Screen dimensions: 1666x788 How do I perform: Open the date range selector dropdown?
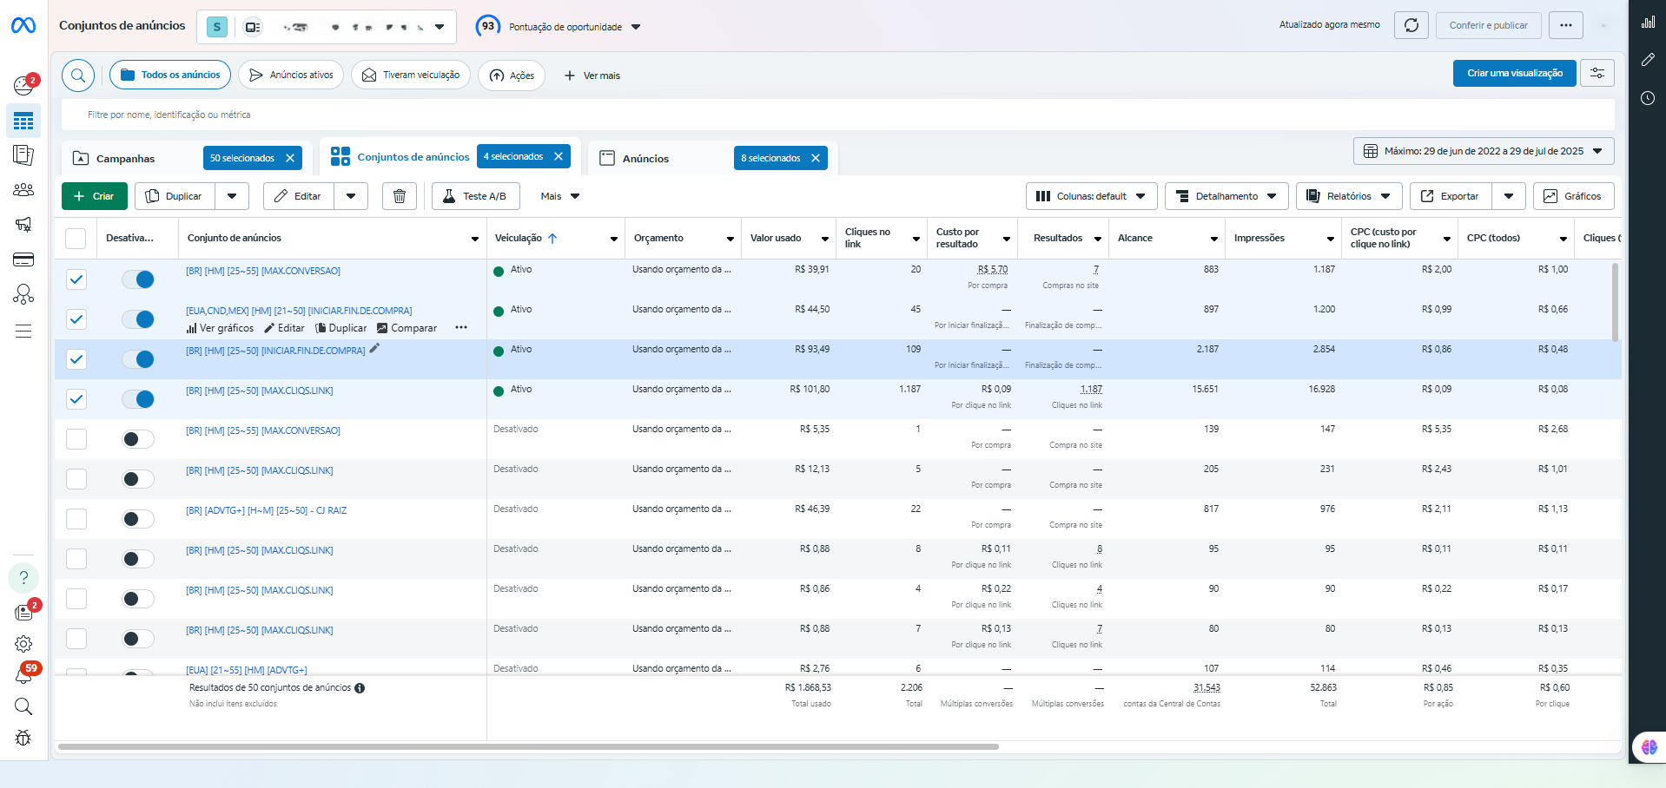click(1484, 151)
